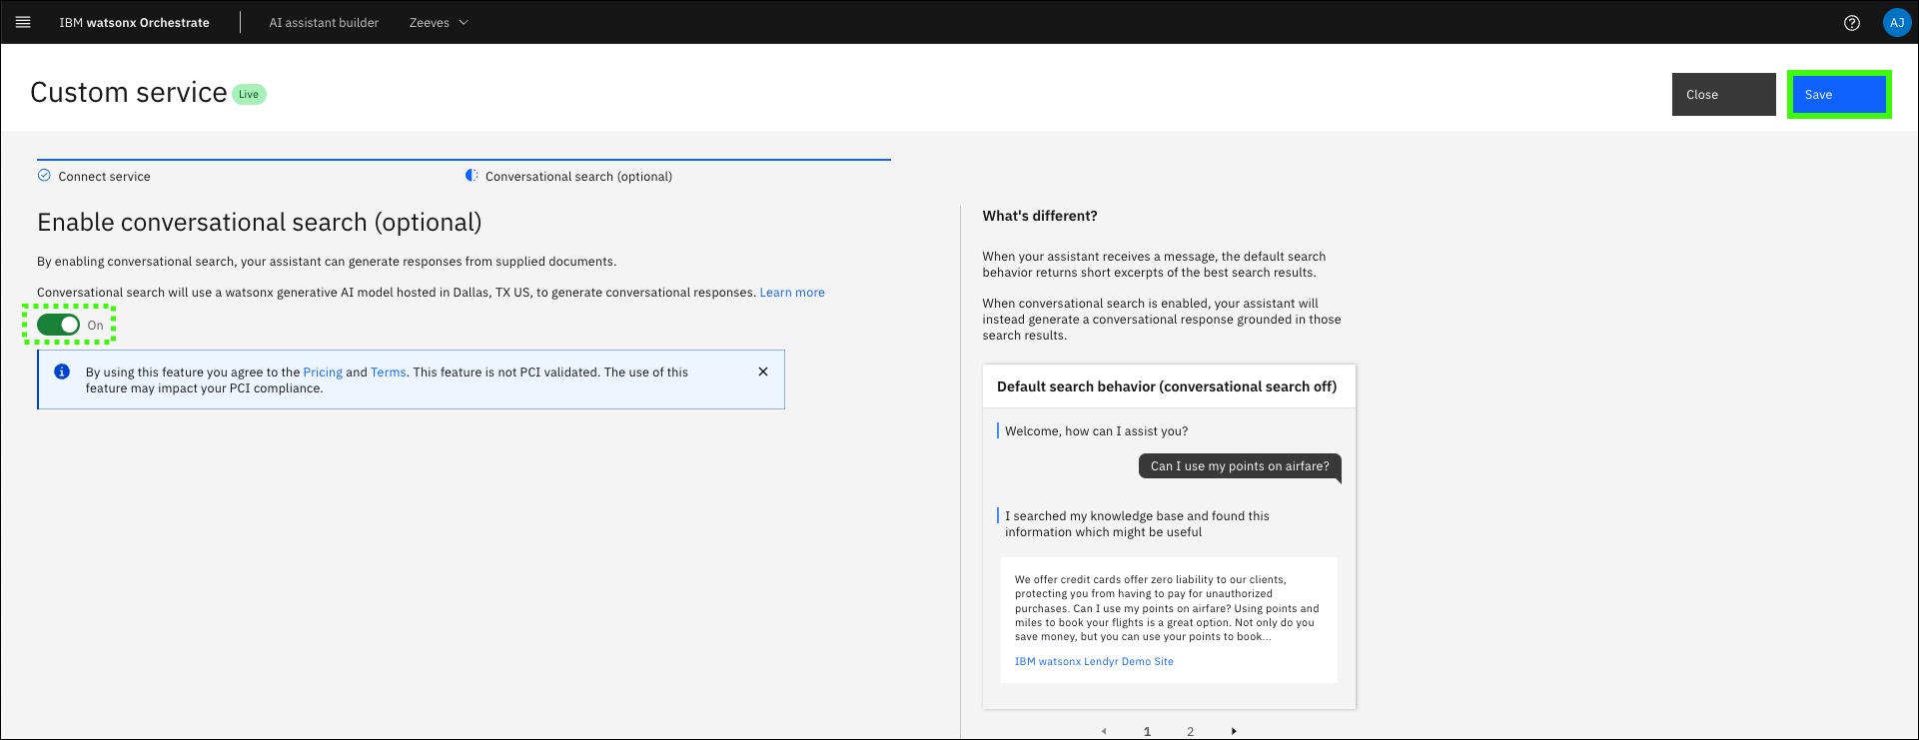Go to next example page arrow

pos(1234,731)
